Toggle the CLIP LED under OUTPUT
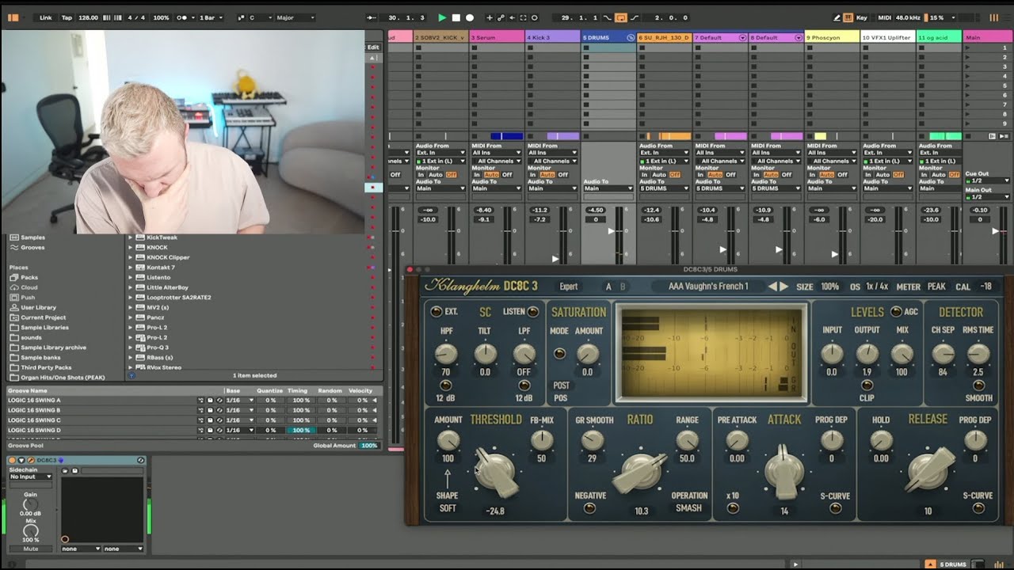This screenshot has width=1014, height=570. pyautogui.click(x=867, y=386)
